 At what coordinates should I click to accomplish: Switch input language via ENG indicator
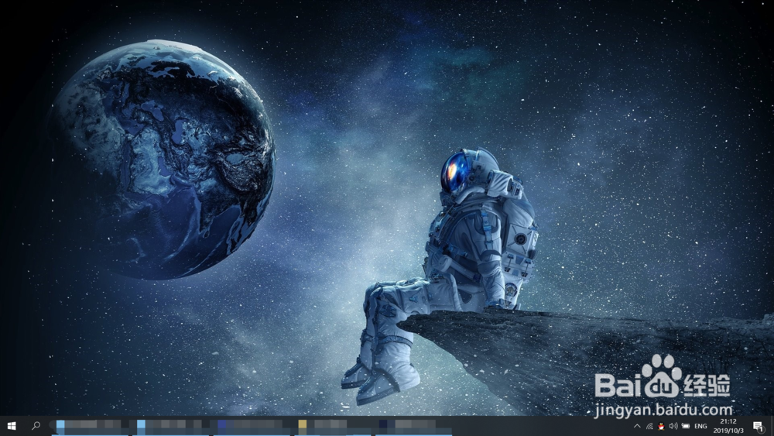click(x=700, y=426)
